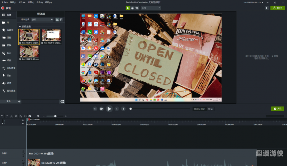This screenshot has height=166, width=287.
Task: Open the 音效 (Audio Effects) tab
Action: click(8, 83)
